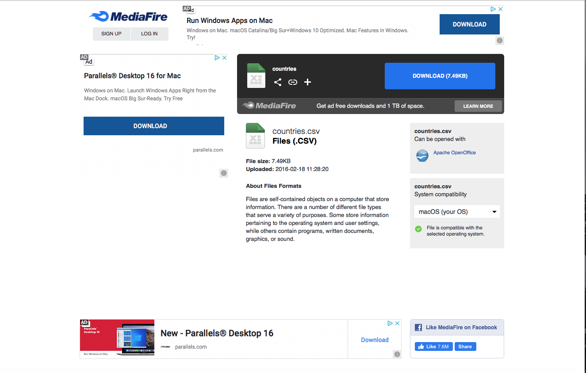The width and height of the screenshot is (586, 373).
Task: Click Parallels product thumbnail in bottom ad
Action: coord(117,339)
